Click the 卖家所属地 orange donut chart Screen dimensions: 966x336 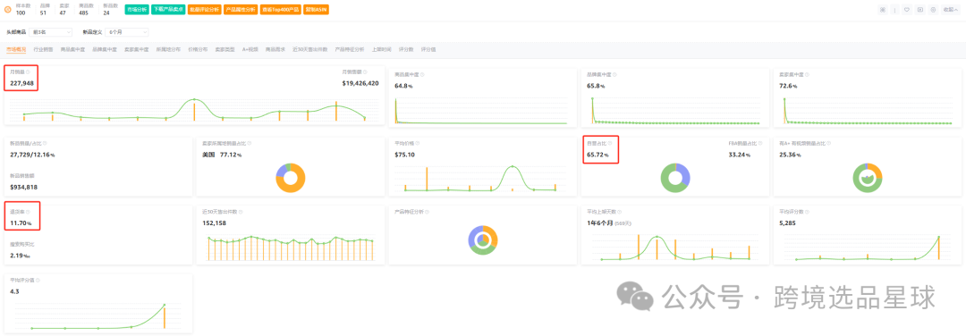pyautogui.click(x=290, y=178)
